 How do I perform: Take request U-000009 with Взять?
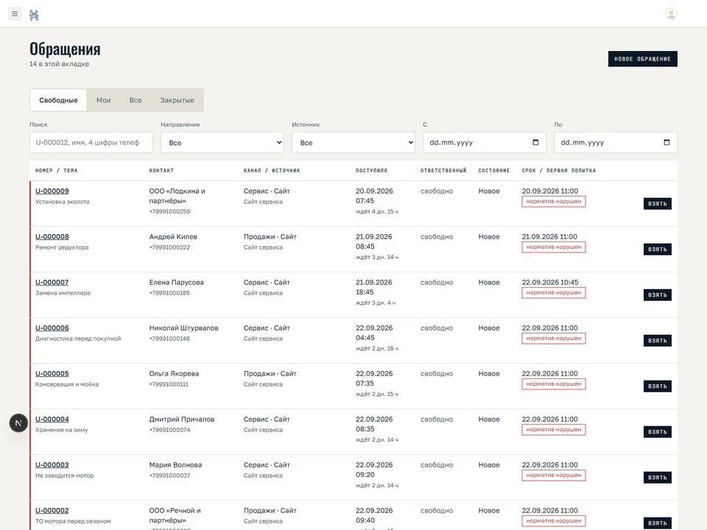click(x=658, y=204)
